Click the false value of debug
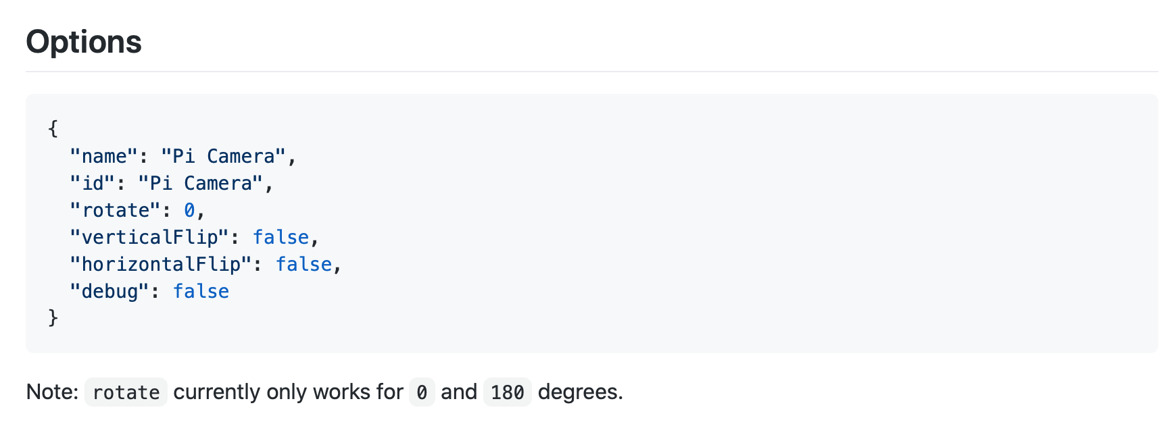 pyautogui.click(x=201, y=291)
